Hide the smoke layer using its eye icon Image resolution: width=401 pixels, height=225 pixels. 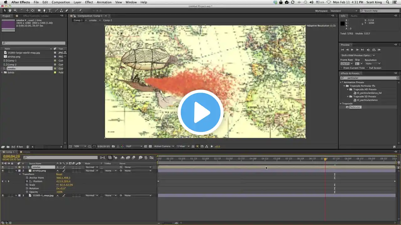pos(3,167)
